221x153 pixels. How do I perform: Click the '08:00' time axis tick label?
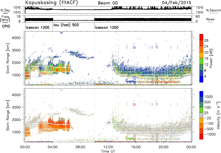pyautogui.click(x=80, y=147)
